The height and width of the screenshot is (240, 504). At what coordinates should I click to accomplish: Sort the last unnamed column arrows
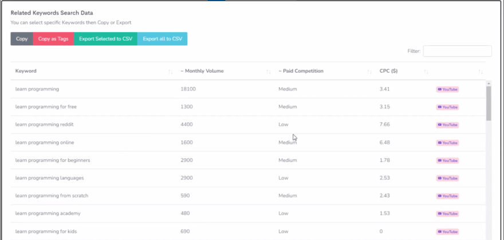click(x=481, y=72)
